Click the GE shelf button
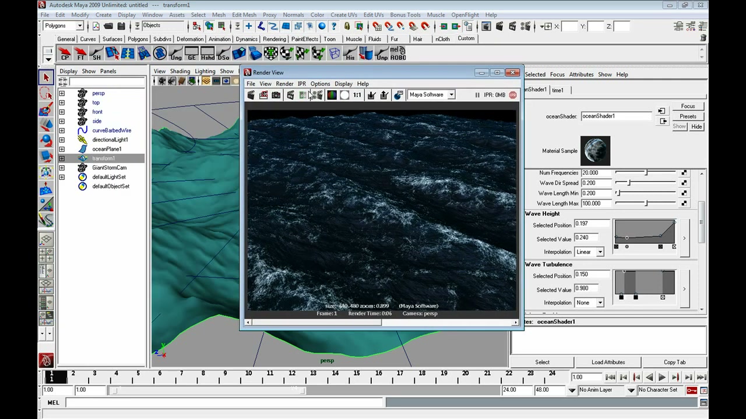This screenshot has width=746, height=419. (x=191, y=54)
